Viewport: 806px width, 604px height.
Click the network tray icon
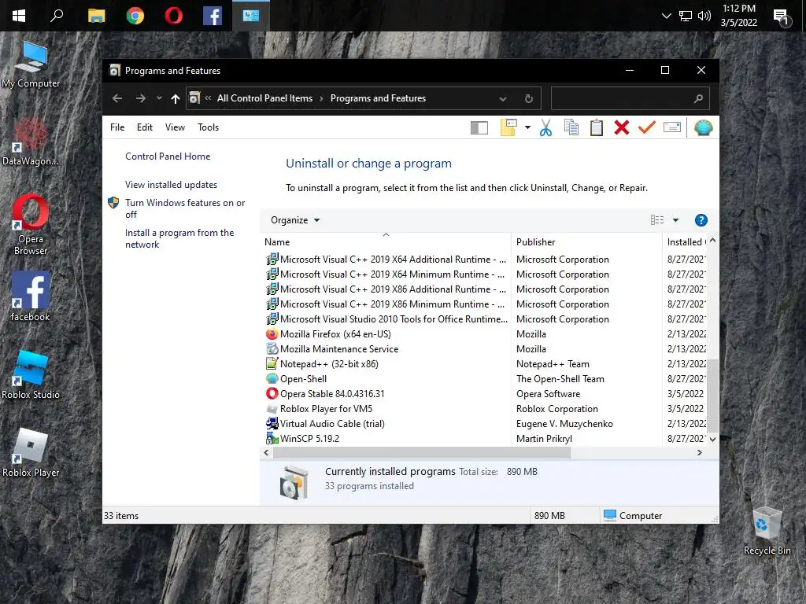tap(686, 16)
